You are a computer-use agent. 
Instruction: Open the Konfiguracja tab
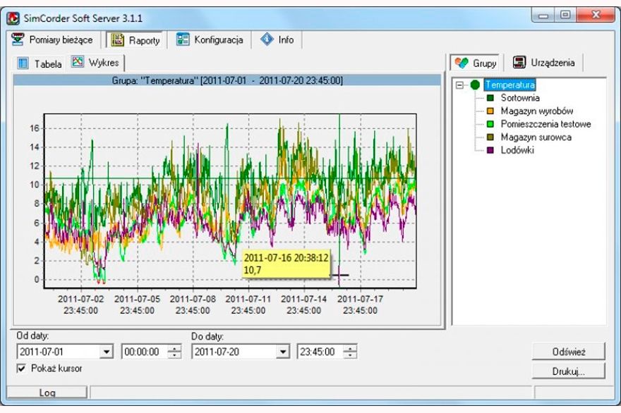(210, 39)
